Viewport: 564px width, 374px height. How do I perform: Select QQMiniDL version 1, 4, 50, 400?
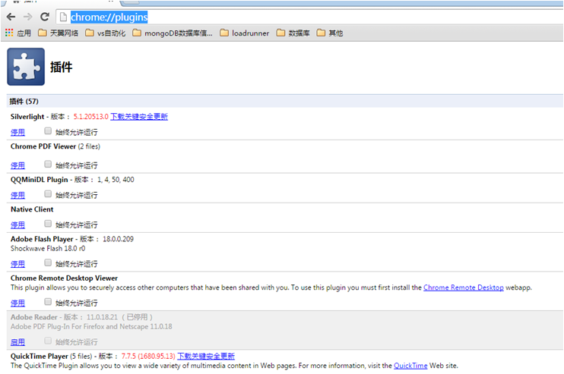tap(116, 180)
